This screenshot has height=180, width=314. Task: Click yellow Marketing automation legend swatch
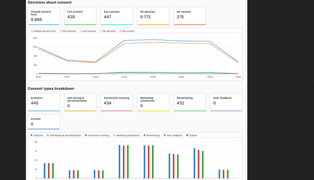tap(114, 135)
